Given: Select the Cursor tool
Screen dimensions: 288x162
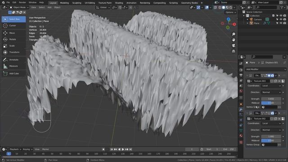Looking at the screenshot, I should point(13,26).
